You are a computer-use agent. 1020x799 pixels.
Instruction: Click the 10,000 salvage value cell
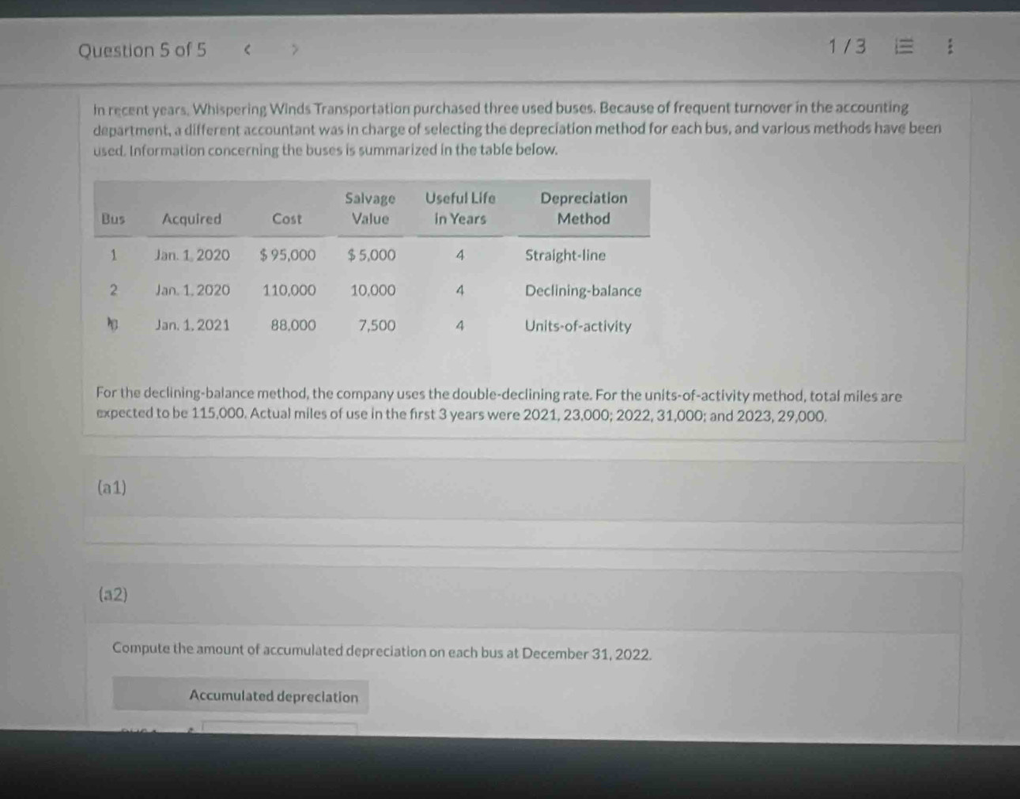372,290
